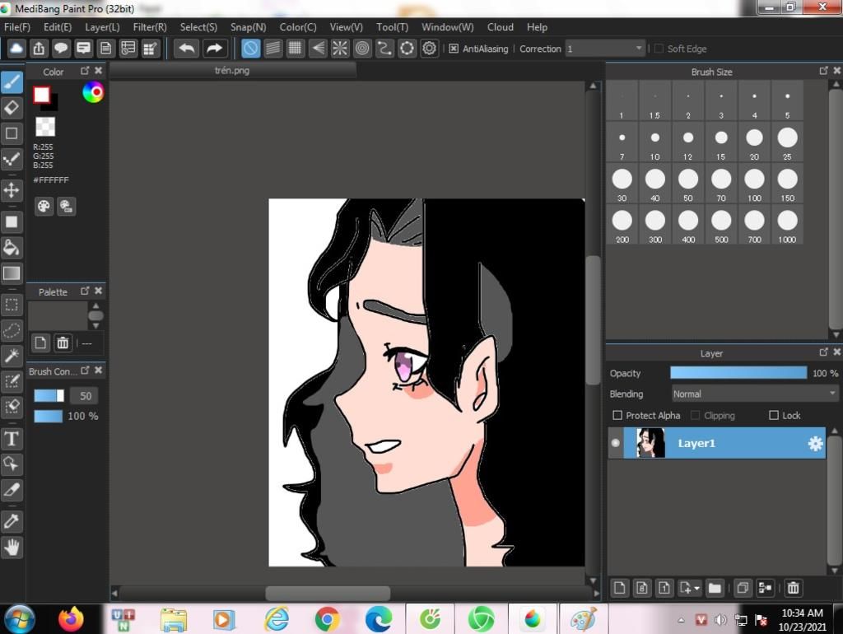Hide Layer1 using visibility dot
843x634 pixels.
point(616,443)
